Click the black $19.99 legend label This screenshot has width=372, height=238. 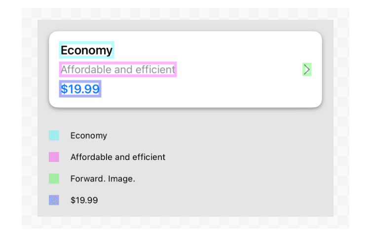coord(84,200)
